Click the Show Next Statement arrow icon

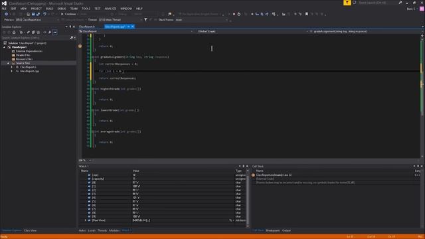coord(252,14)
